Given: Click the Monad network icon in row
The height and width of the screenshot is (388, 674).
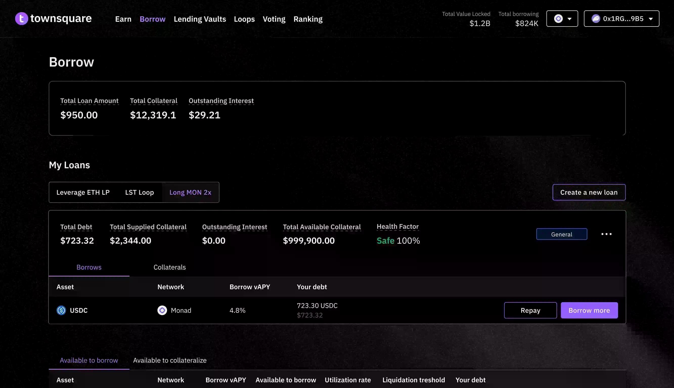Looking at the screenshot, I should pos(162,310).
